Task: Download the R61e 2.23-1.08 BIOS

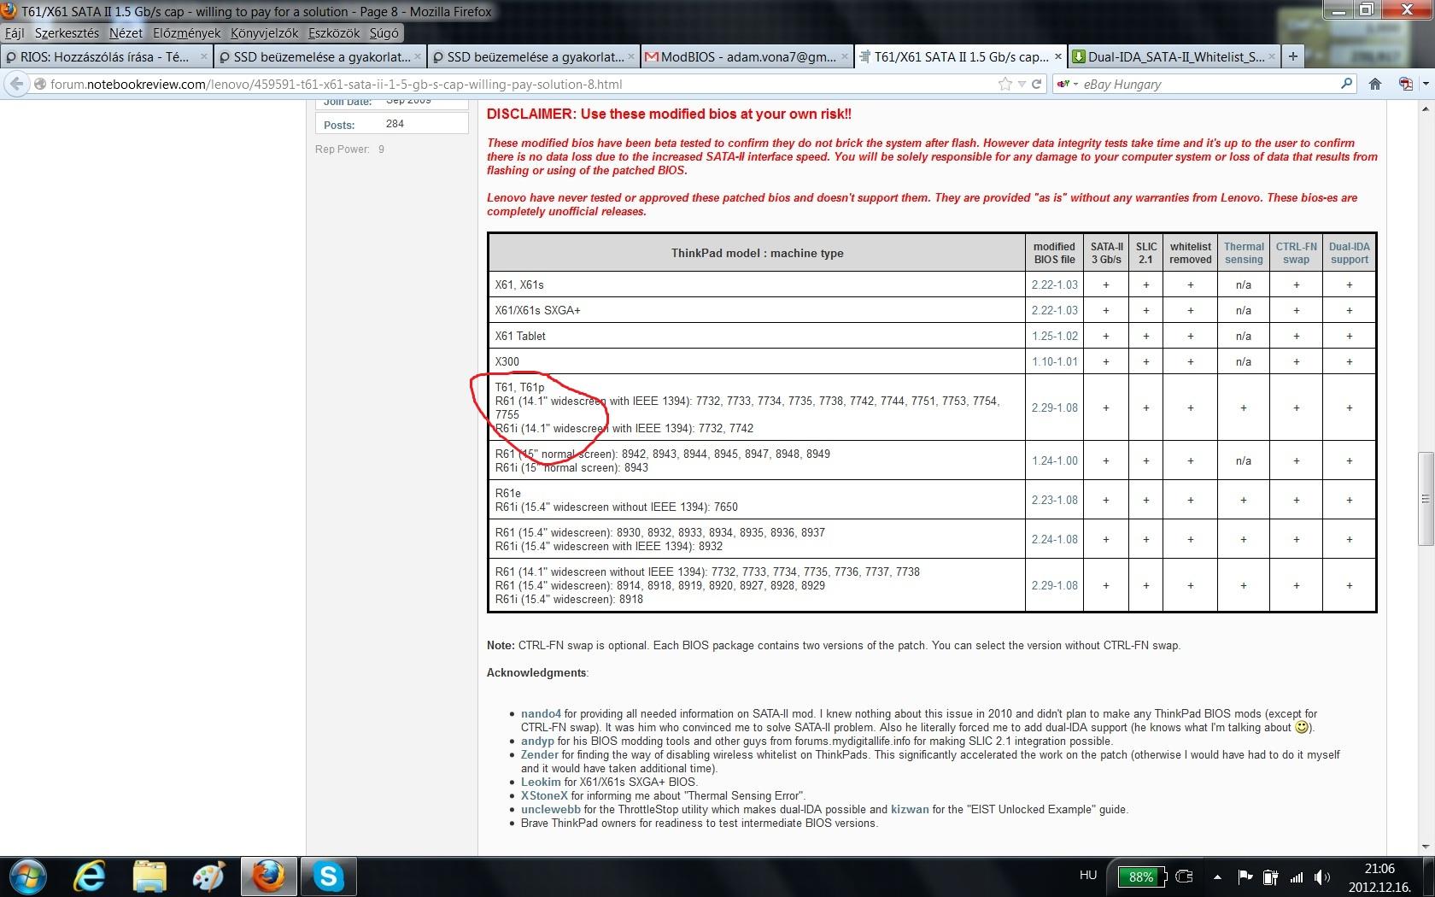Action: (1054, 500)
